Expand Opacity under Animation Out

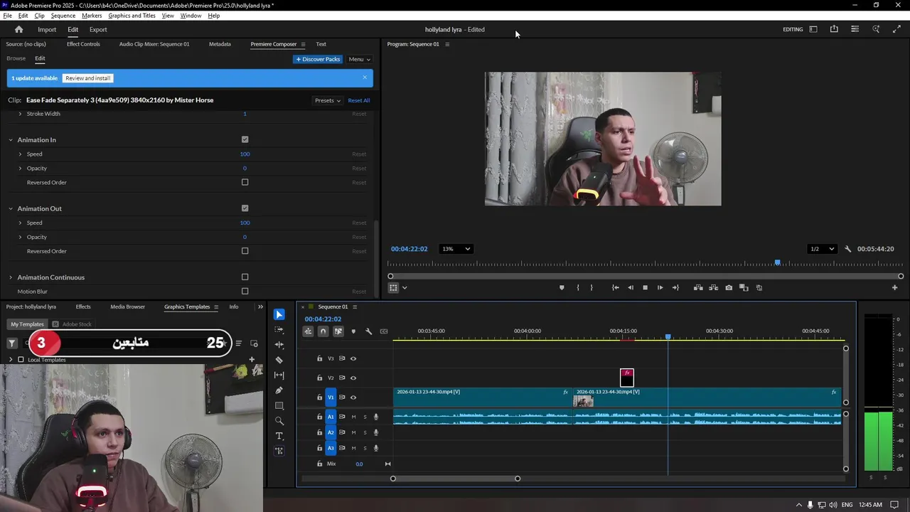pyautogui.click(x=20, y=237)
